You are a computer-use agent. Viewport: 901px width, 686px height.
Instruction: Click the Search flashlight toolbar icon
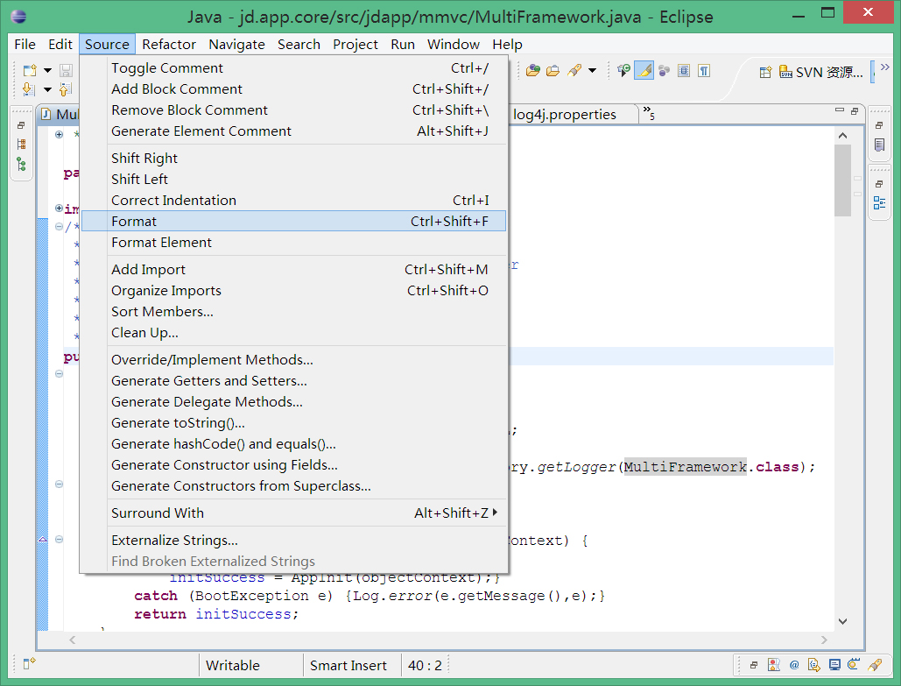[x=574, y=71]
